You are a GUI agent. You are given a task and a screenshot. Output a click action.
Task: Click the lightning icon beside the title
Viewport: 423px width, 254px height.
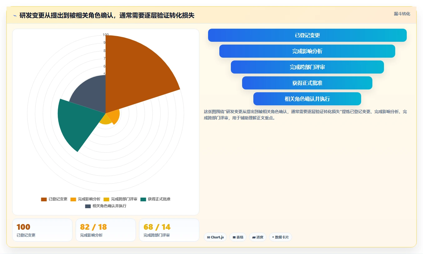coord(15,16)
